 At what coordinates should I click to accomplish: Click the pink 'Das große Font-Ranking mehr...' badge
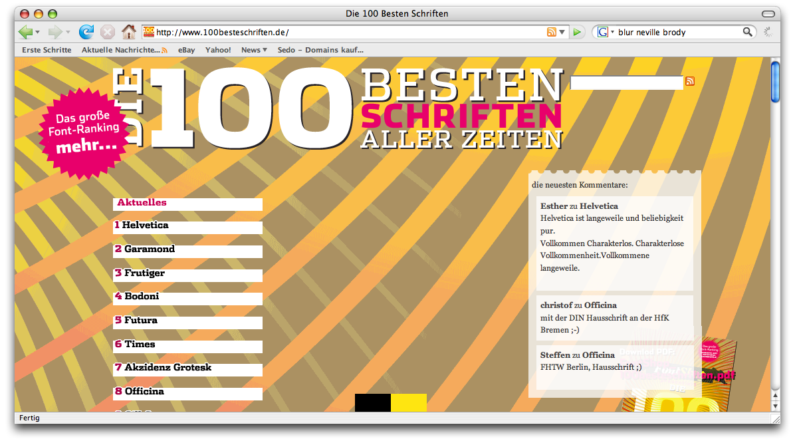point(84,132)
